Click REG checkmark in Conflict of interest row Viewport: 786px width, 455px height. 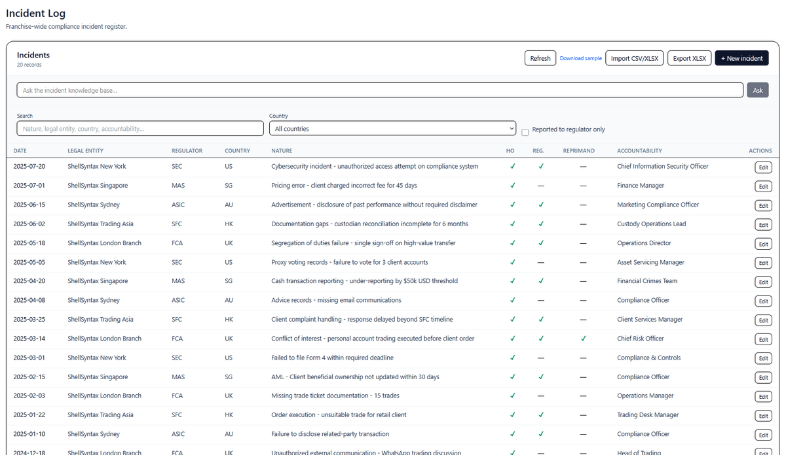pyautogui.click(x=541, y=339)
